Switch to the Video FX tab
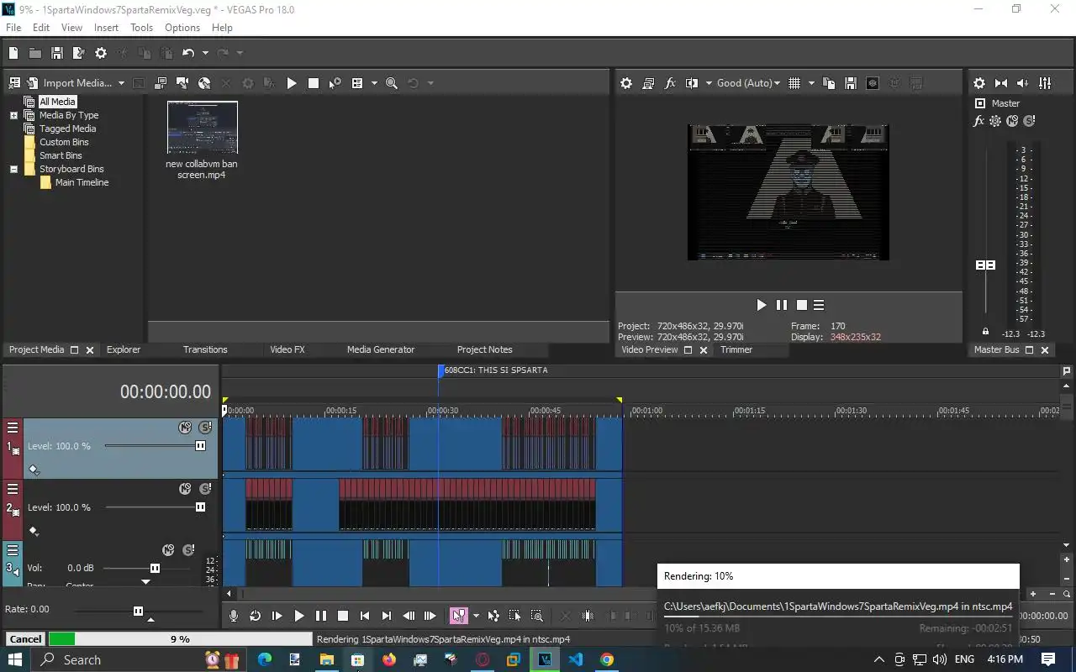The image size is (1076, 672). 287,349
